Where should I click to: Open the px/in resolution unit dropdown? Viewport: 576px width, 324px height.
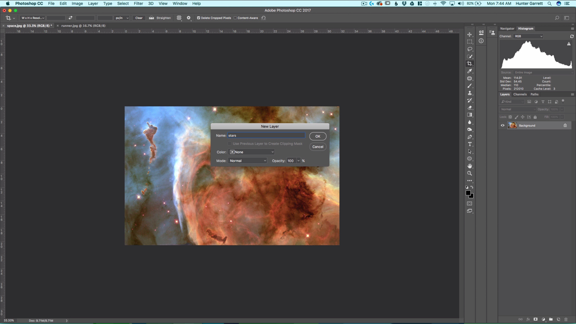click(x=122, y=18)
